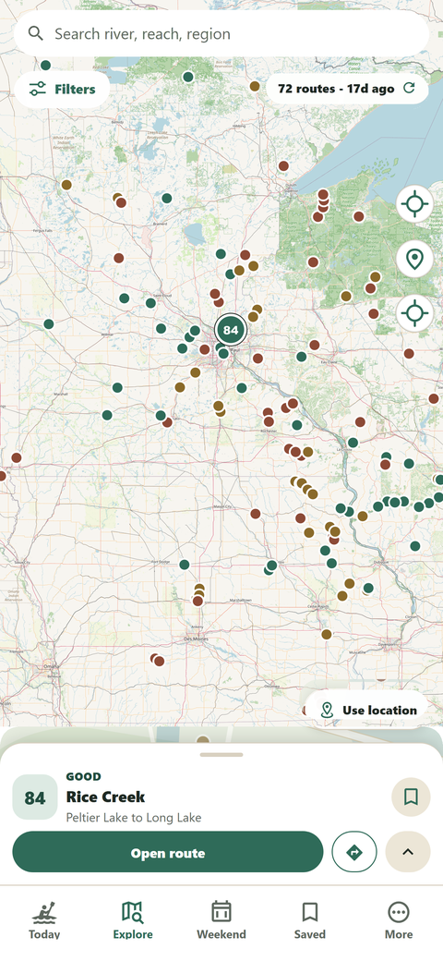Tap the crosshair button above the pin button
Viewport: 443px width, 961px height.
(x=415, y=203)
